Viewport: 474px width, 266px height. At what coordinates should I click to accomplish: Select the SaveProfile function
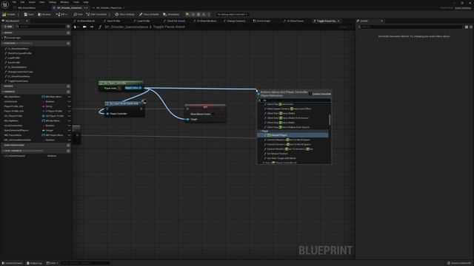[x=14, y=62]
